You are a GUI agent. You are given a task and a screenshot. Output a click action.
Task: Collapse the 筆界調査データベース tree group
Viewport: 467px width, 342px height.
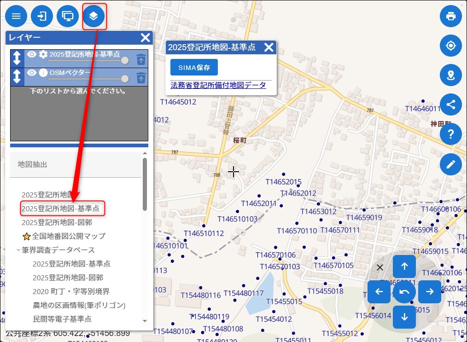(18, 250)
